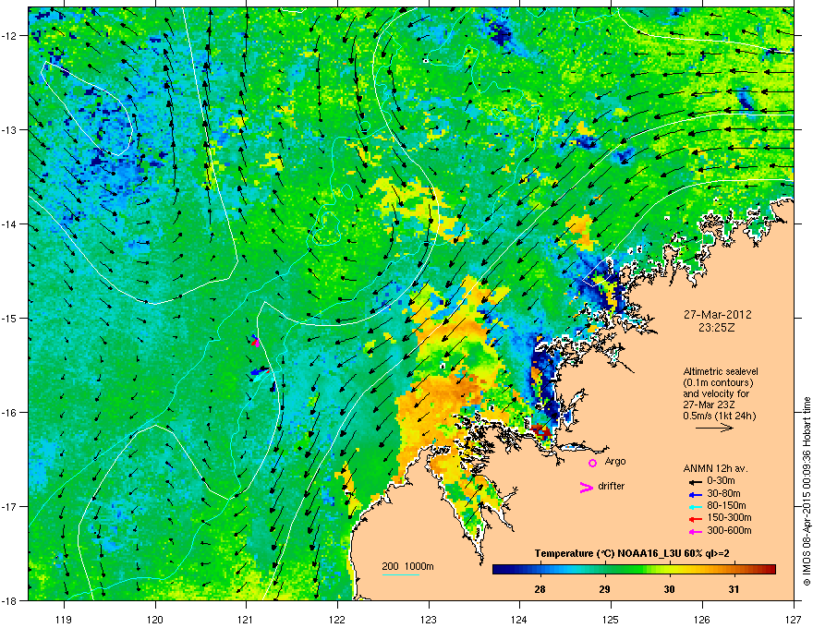This screenshot has width=813, height=628.
Task: Click the latitude axis label -14
Action: click(9, 224)
